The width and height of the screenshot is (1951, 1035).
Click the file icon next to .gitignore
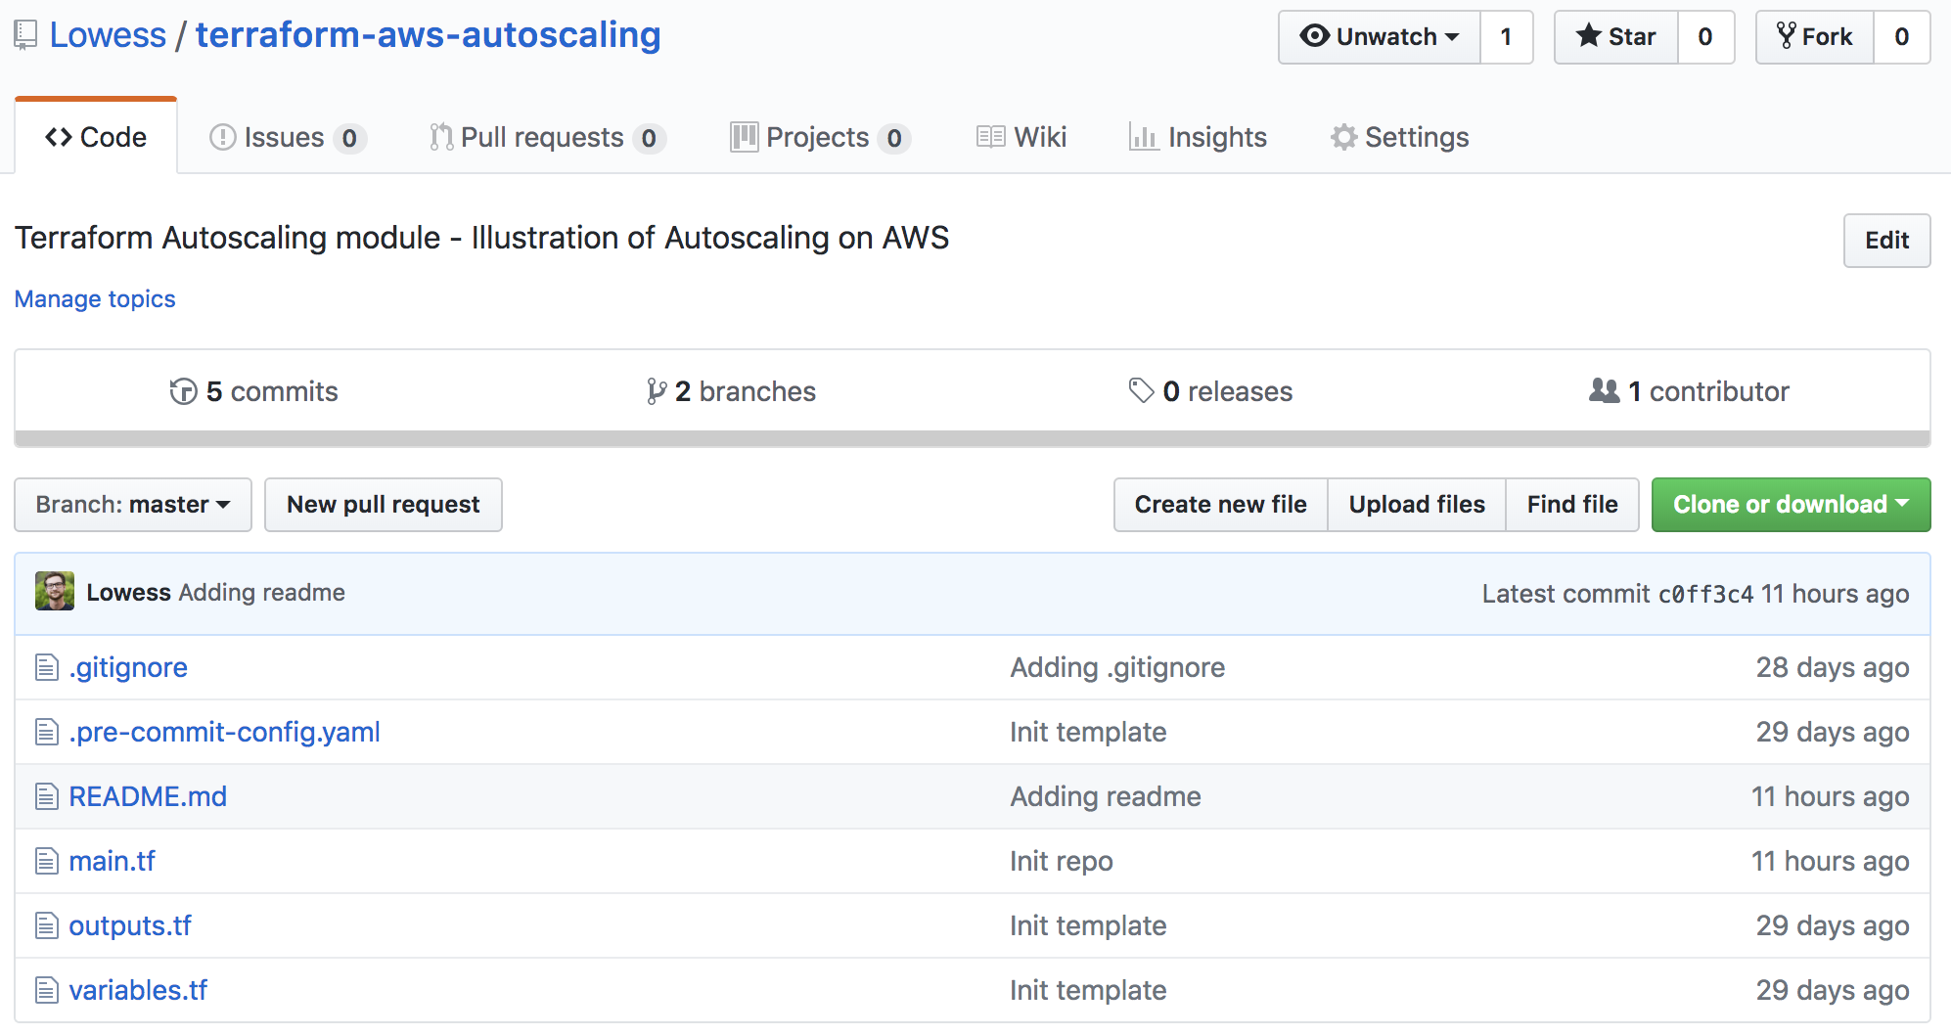[x=47, y=667]
